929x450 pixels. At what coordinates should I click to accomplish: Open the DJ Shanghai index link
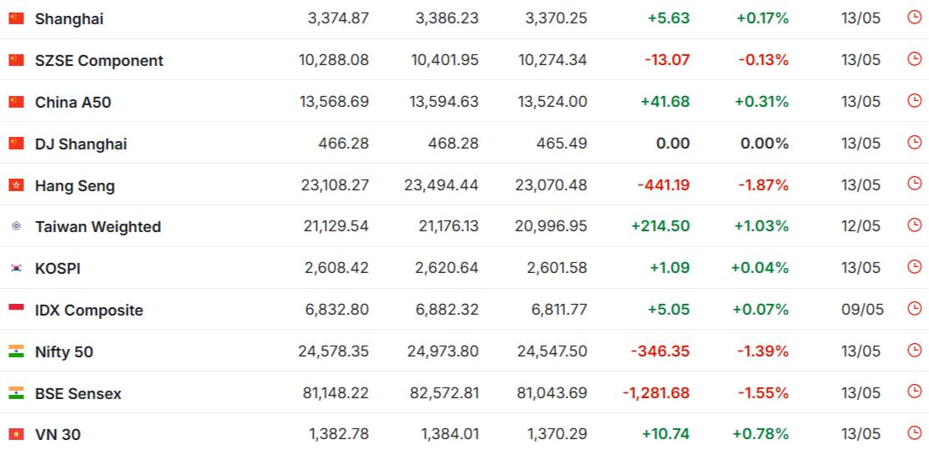click(81, 144)
